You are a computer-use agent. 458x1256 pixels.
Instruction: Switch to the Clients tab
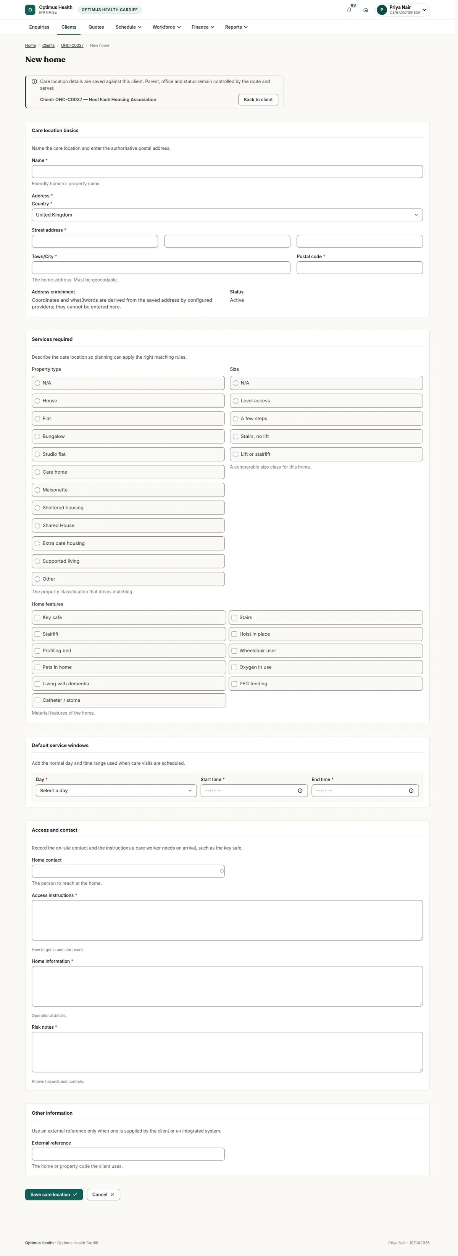coord(69,27)
